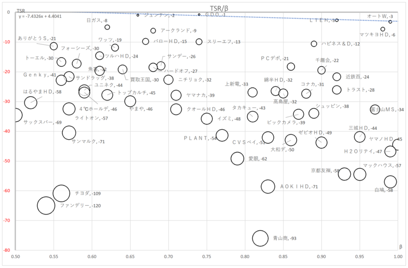Select the CVSベイ, -51 label
408x268 pixels.
pos(249,143)
